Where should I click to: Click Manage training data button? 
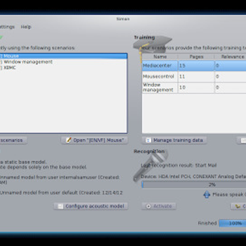[x=174, y=140]
